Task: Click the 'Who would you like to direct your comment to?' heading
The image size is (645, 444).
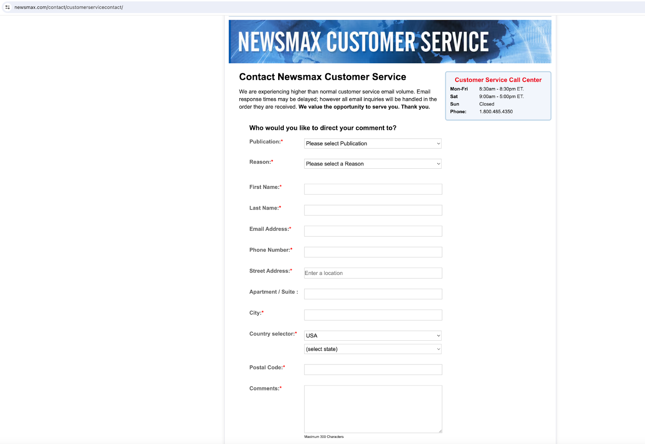Action: (x=323, y=128)
